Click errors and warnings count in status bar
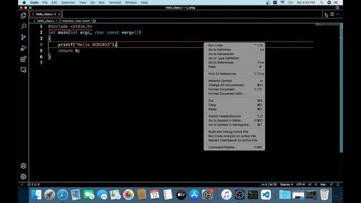This screenshot has width=361, height=203. click(33, 184)
